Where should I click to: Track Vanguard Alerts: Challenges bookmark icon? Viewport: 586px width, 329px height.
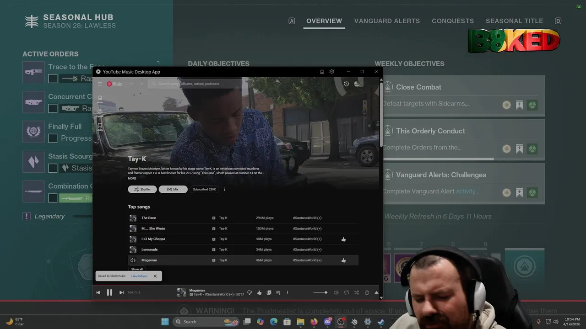point(519,193)
